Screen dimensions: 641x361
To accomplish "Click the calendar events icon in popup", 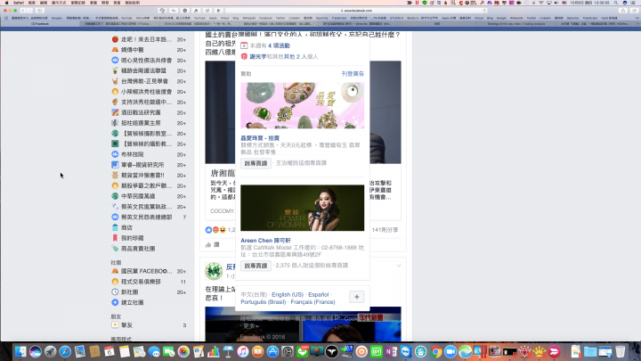I will point(244,45).
